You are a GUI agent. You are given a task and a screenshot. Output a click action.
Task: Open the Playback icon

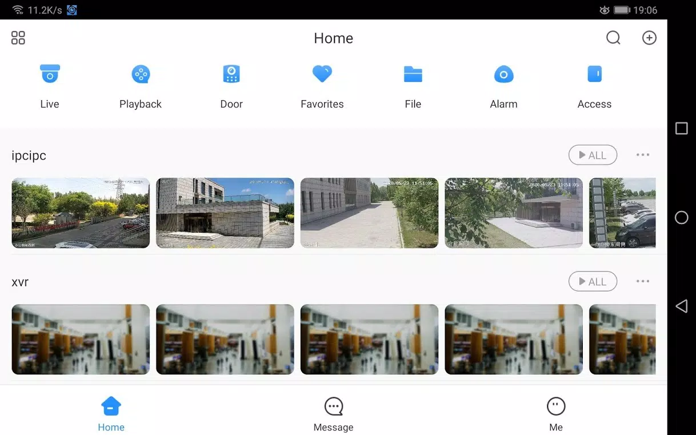click(x=141, y=74)
